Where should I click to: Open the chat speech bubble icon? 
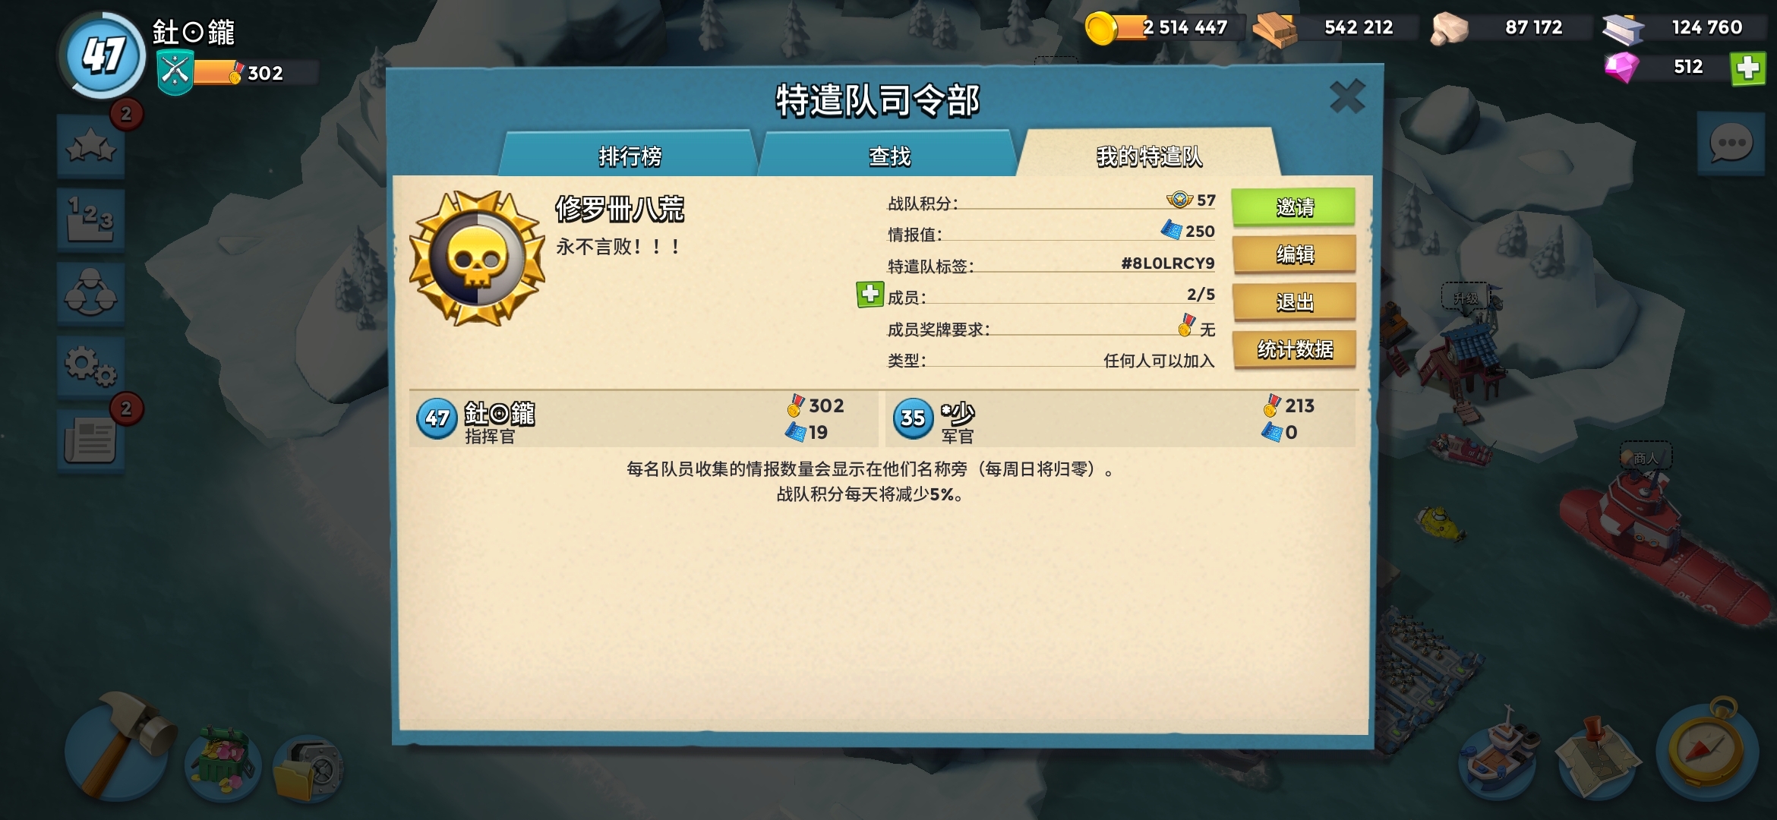[x=1731, y=144]
